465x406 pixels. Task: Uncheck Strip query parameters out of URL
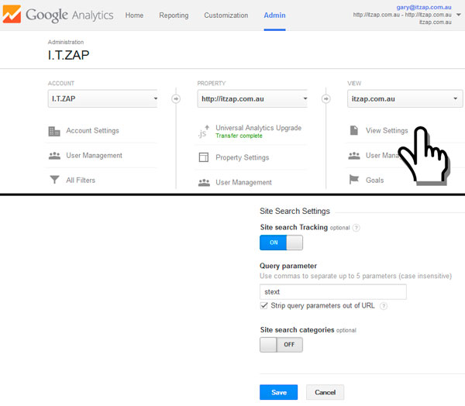point(264,305)
